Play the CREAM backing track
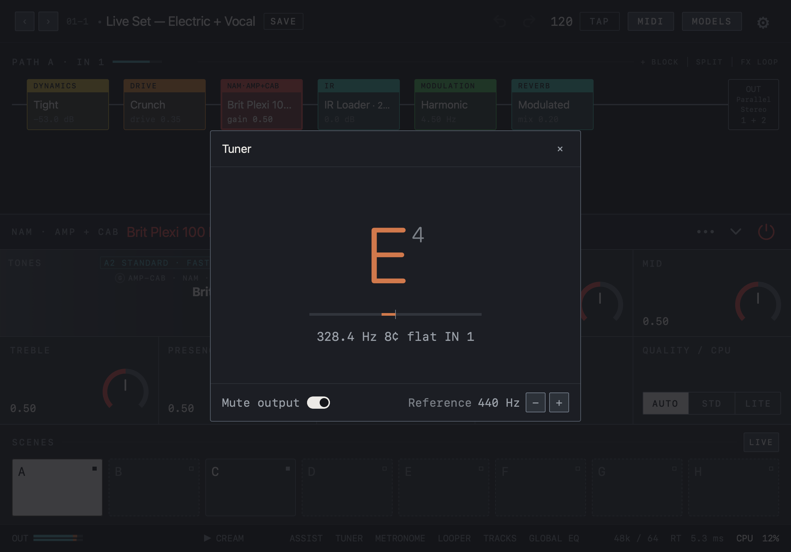791x552 pixels. click(x=224, y=538)
